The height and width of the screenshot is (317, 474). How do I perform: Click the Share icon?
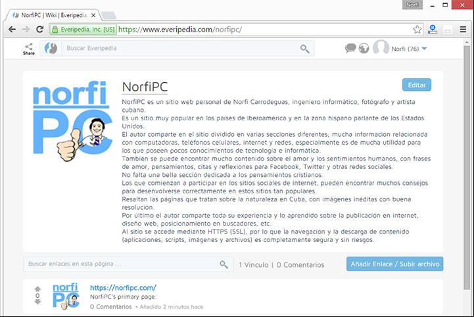(29, 49)
